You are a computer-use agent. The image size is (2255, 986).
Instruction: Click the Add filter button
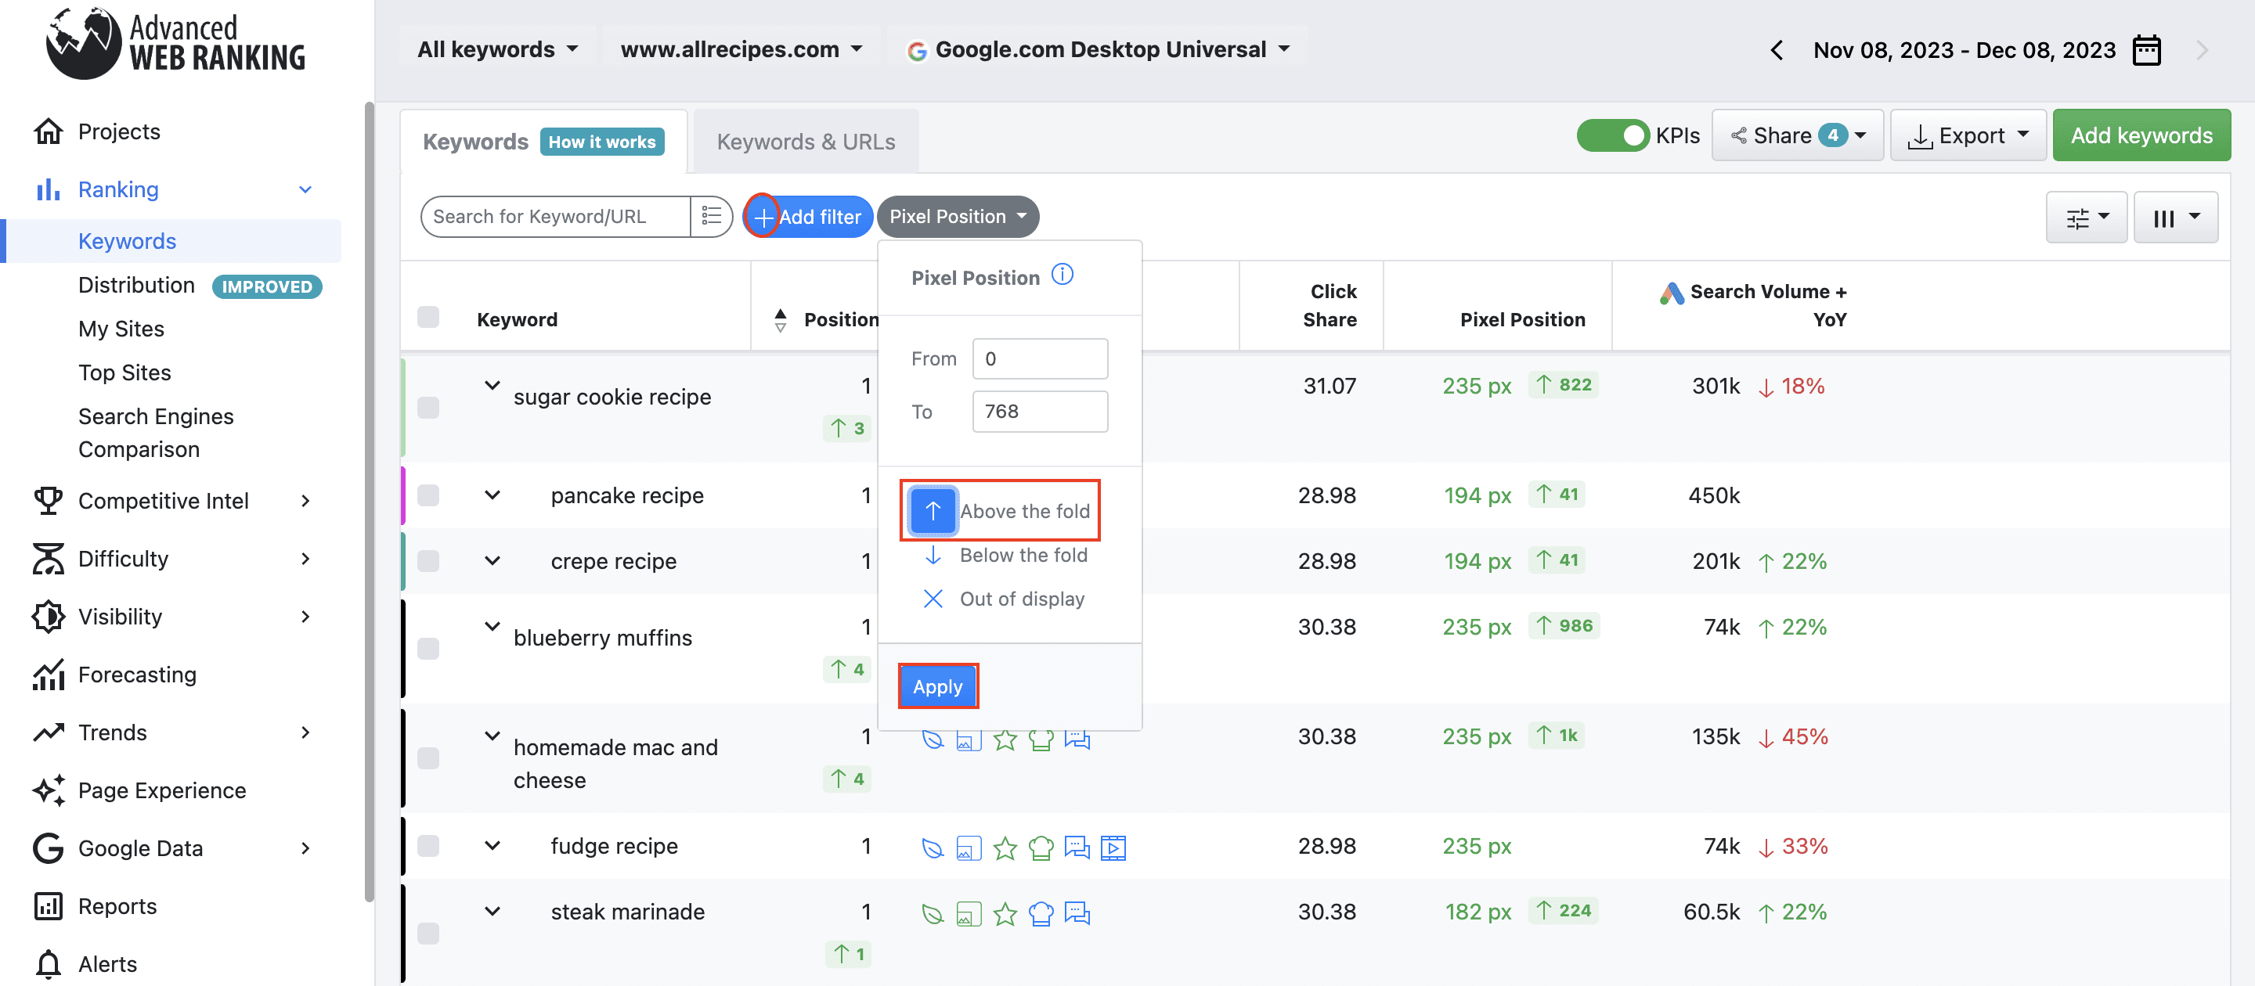(x=808, y=216)
